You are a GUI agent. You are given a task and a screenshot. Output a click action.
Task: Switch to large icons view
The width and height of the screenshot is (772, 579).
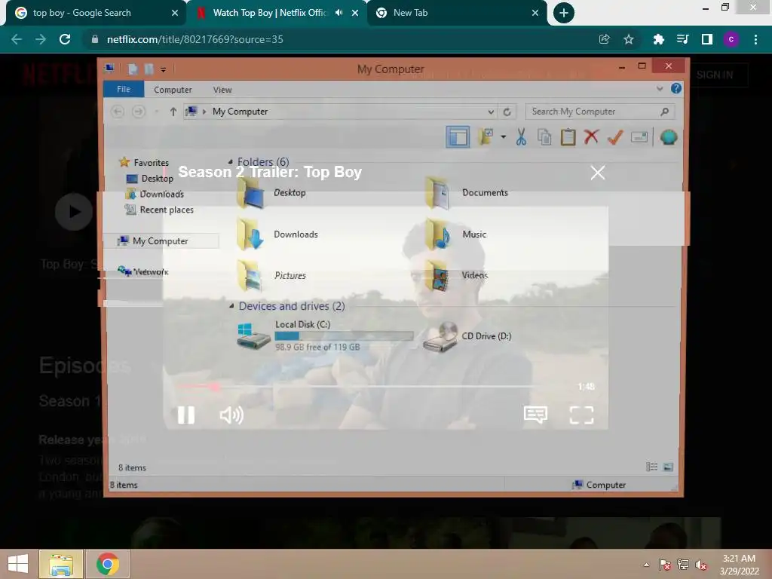point(668,467)
